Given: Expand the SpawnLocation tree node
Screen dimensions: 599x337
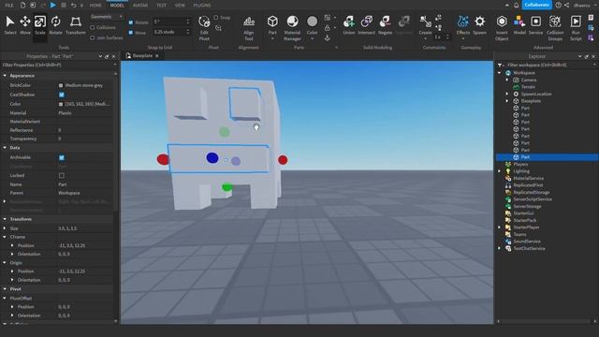Looking at the screenshot, I should (x=507, y=94).
